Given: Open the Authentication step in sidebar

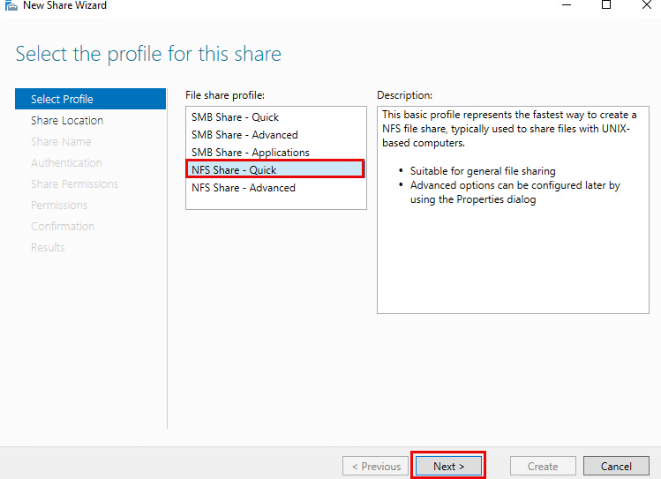Looking at the screenshot, I should [x=66, y=163].
